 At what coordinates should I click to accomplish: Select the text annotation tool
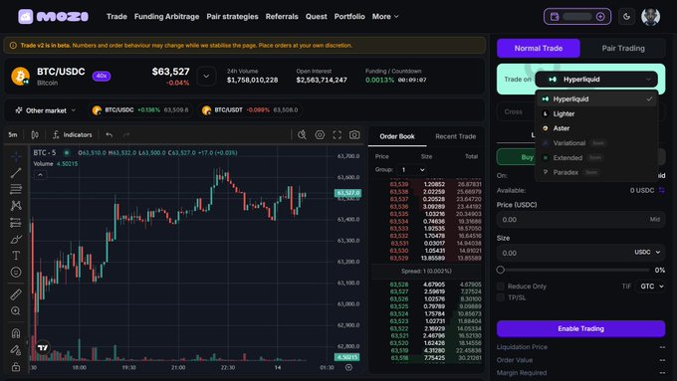(16, 256)
